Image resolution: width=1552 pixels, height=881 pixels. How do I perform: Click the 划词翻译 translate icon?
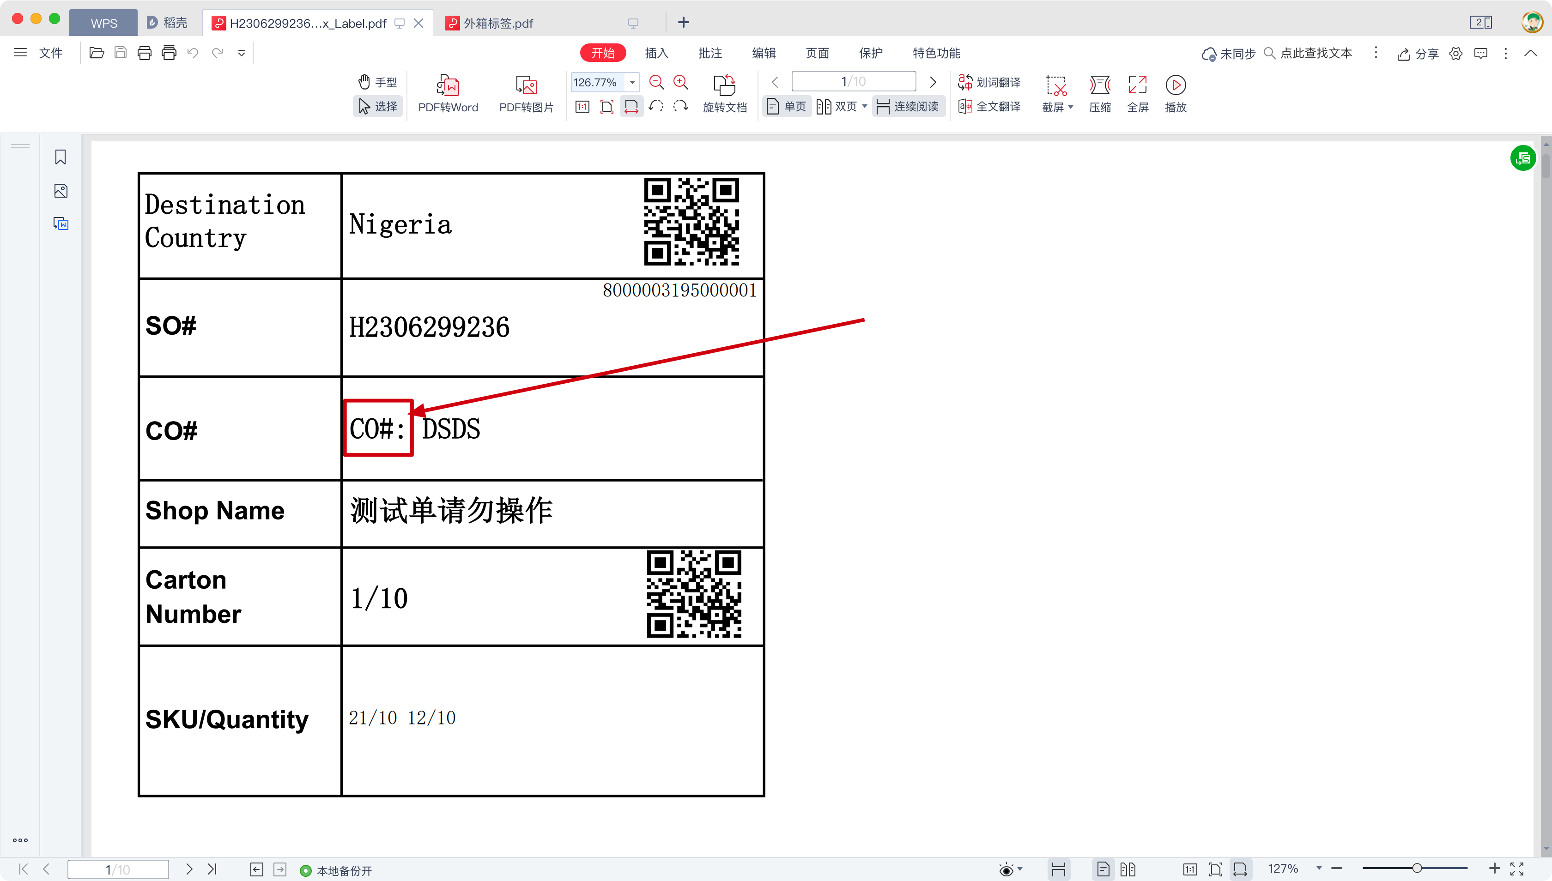click(990, 82)
